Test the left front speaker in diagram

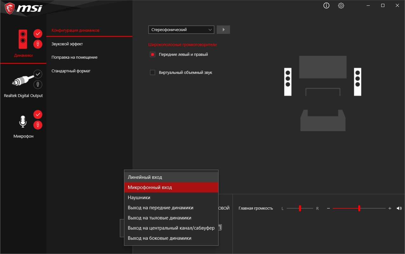[288, 82]
